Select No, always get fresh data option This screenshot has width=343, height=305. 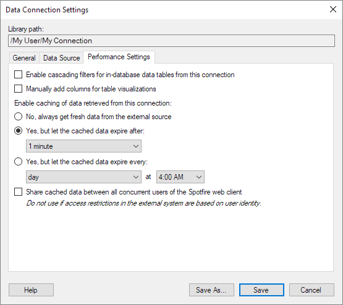pyautogui.click(x=18, y=117)
